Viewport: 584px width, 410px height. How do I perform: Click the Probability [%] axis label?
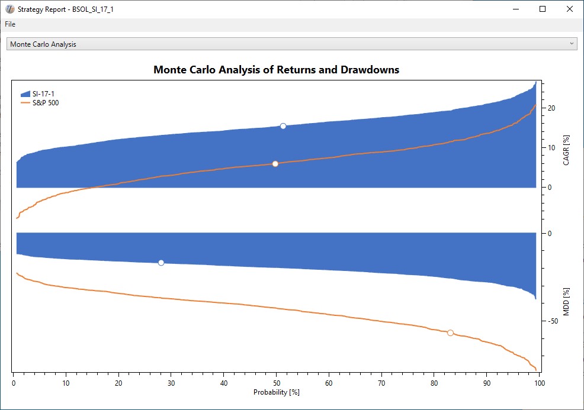pos(277,392)
